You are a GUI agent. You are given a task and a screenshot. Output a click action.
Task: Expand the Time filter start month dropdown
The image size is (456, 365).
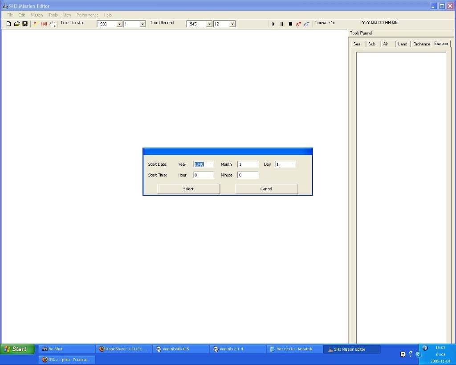click(x=142, y=24)
